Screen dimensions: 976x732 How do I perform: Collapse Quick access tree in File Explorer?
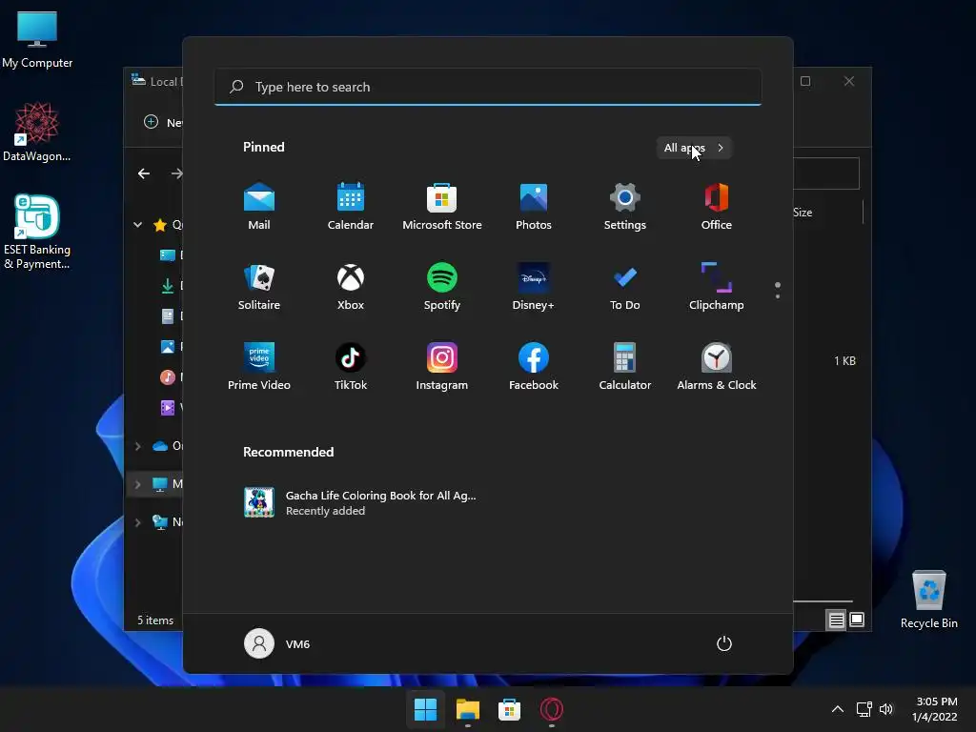click(x=137, y=225)
